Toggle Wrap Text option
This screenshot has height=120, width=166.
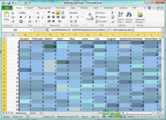[63, 13]
